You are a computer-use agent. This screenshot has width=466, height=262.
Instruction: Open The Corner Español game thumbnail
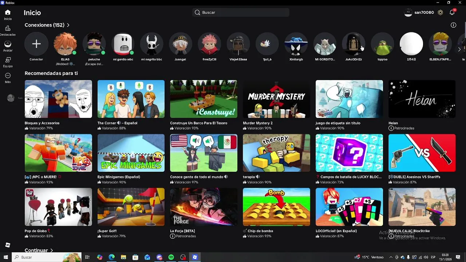coord(131,99)
